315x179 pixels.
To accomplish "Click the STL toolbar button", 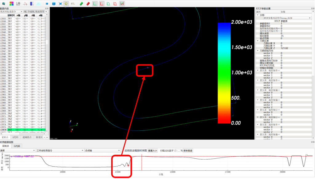I will click(x=73, y=4).
